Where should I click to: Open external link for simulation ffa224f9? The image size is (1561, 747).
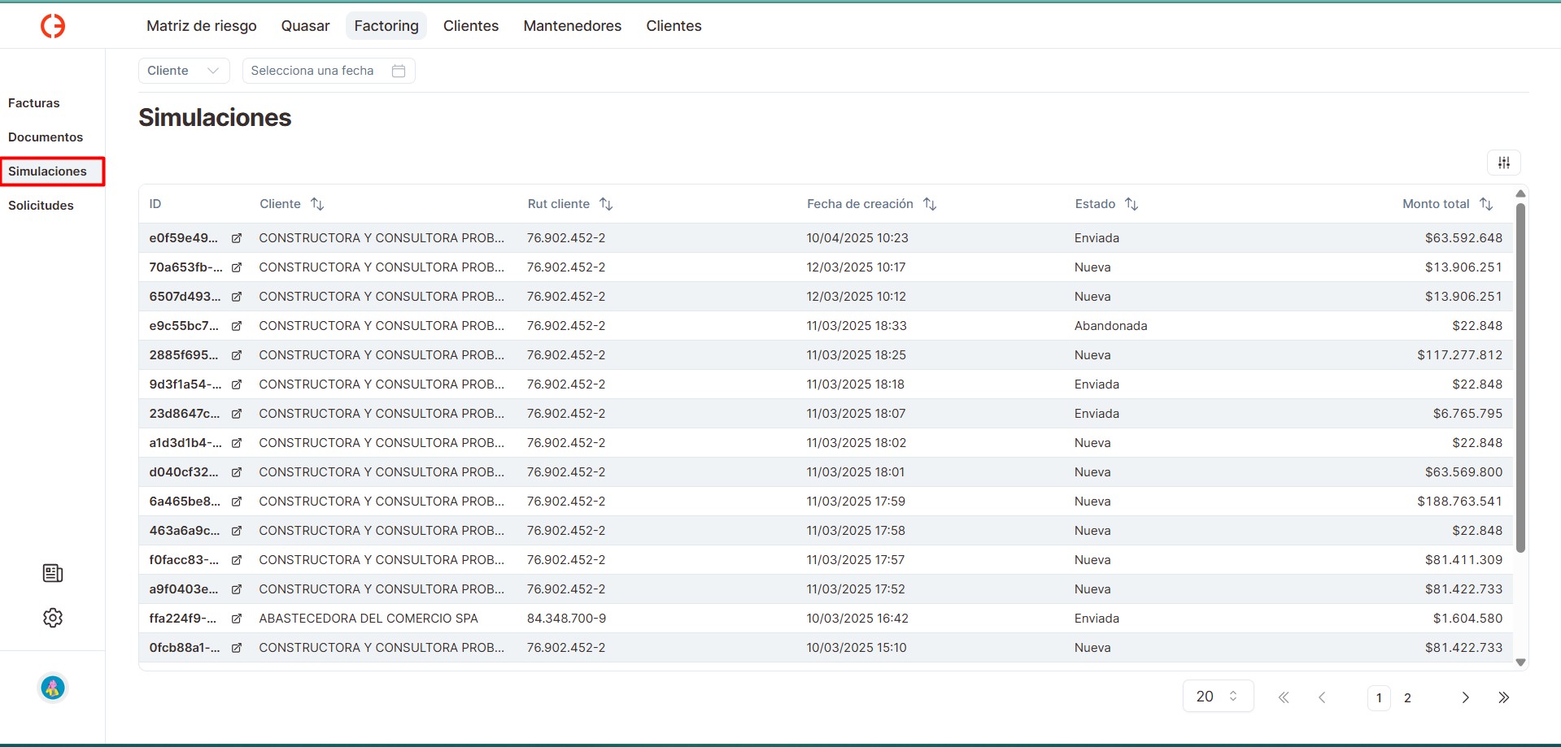coord(237,619)
